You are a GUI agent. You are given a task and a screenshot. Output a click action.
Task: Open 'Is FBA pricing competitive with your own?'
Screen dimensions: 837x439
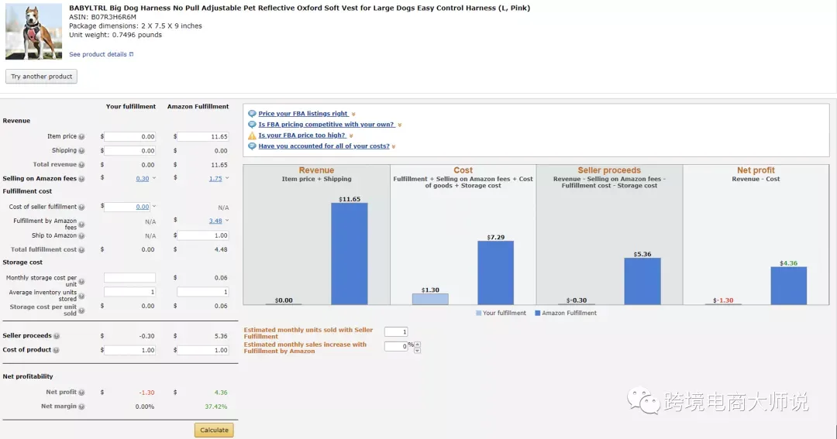(326, 125)
